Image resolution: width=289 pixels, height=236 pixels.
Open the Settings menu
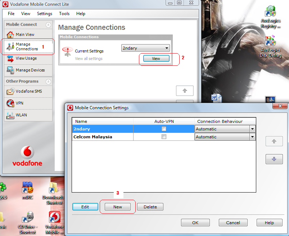[44, 14]
